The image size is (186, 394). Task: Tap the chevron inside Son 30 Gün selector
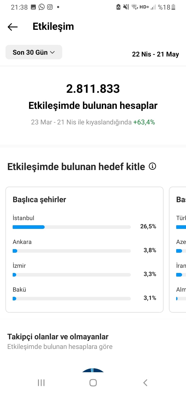[x=52, y=52]
